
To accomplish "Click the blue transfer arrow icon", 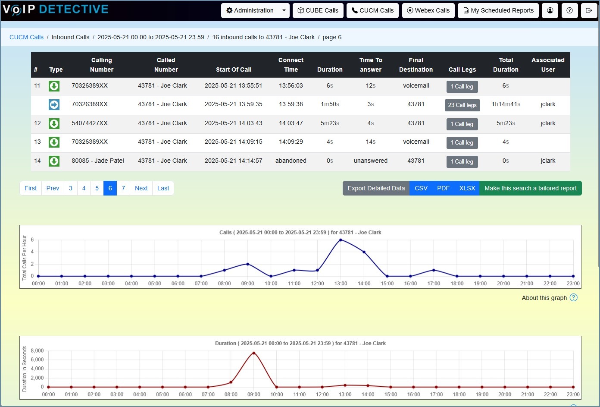I will (54, 104).
